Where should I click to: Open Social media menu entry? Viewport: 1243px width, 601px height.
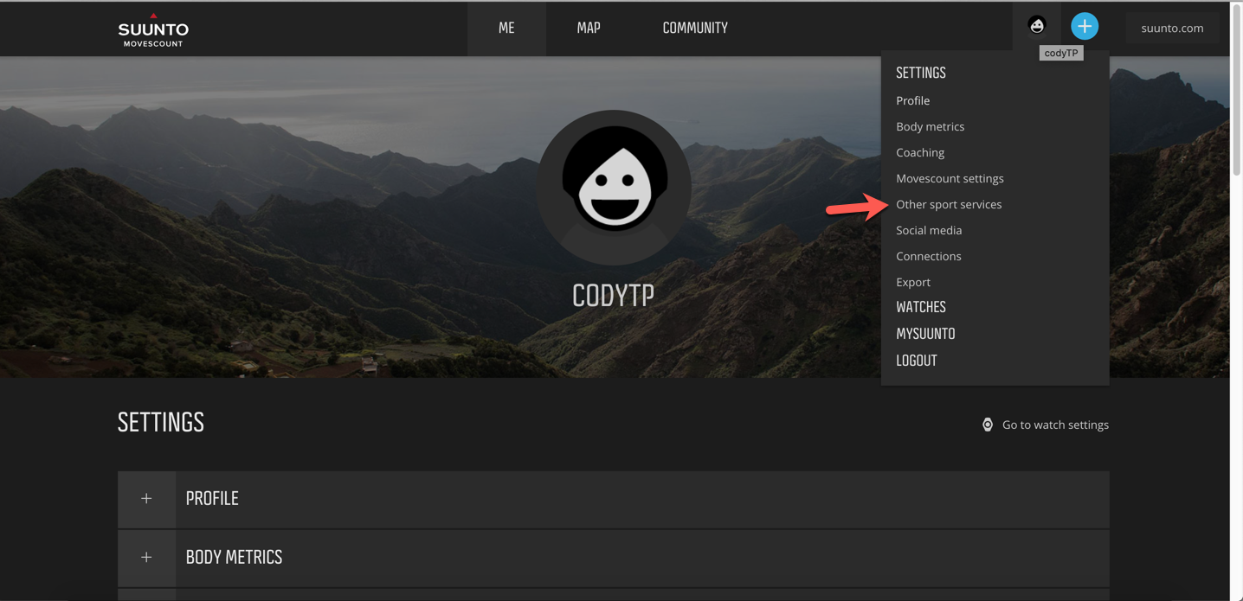pyautogui.click(x=929, y=230)
